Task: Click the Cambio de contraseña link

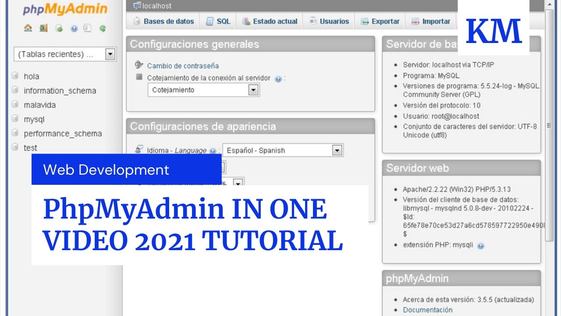Action: 183,66
